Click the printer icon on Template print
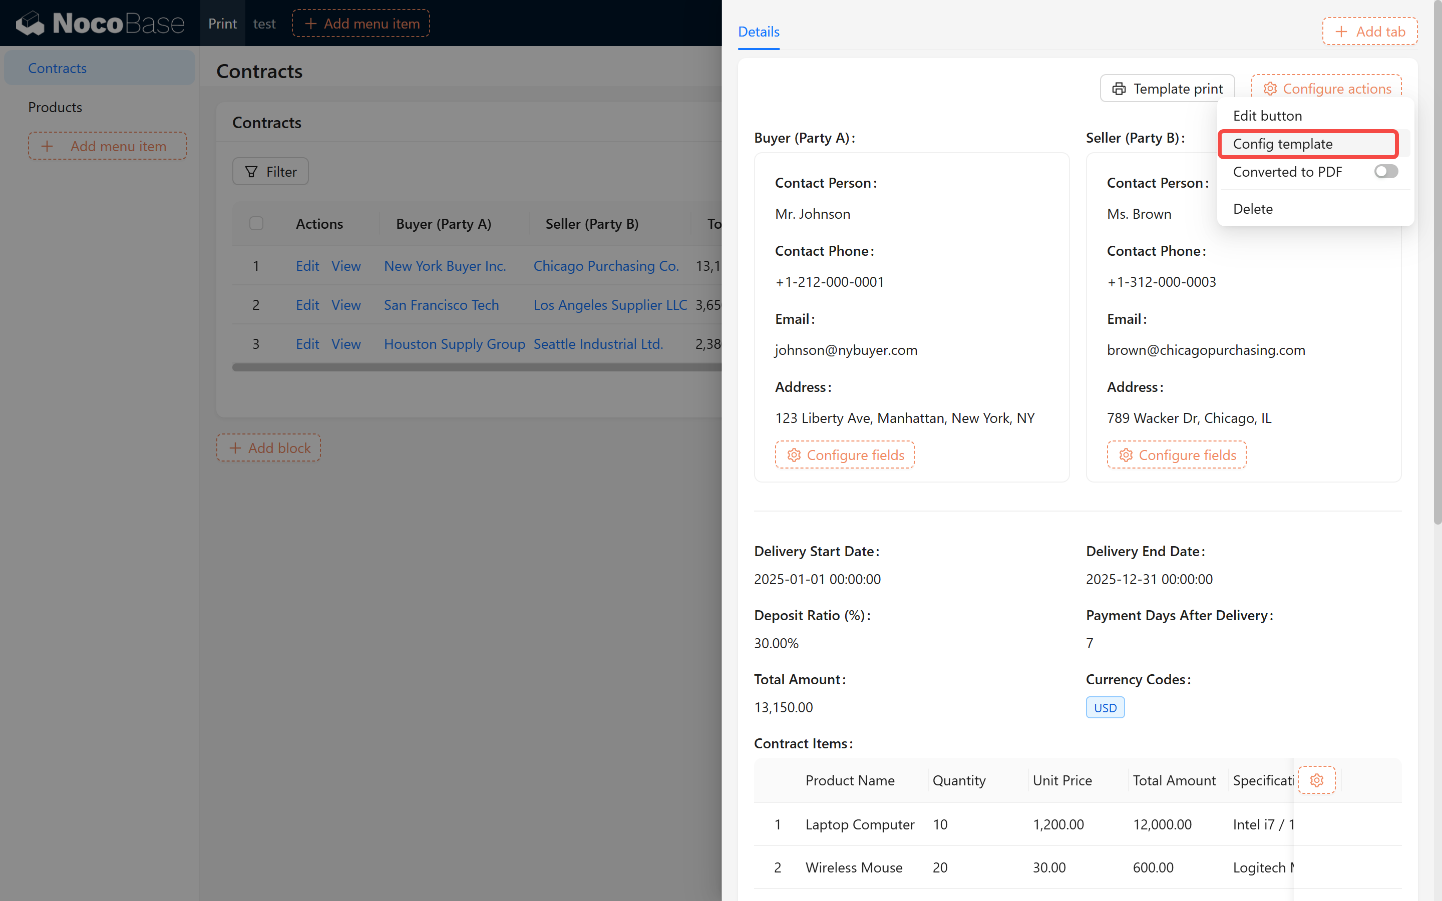This screenshot has height=901, width=1442. (x=1119, y=89)
